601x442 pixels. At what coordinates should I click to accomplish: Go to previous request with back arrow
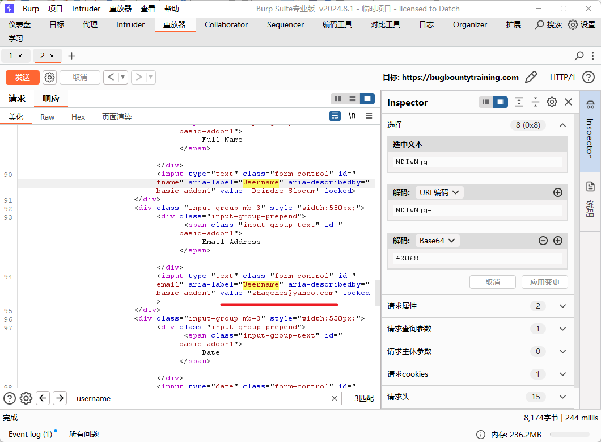[x=111, y=77]
